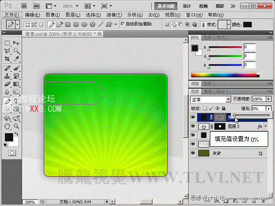Choose the Rounded Rectangle shape option
The width and height of the screenshot is (275, 206).
click(x=76, y=25)
